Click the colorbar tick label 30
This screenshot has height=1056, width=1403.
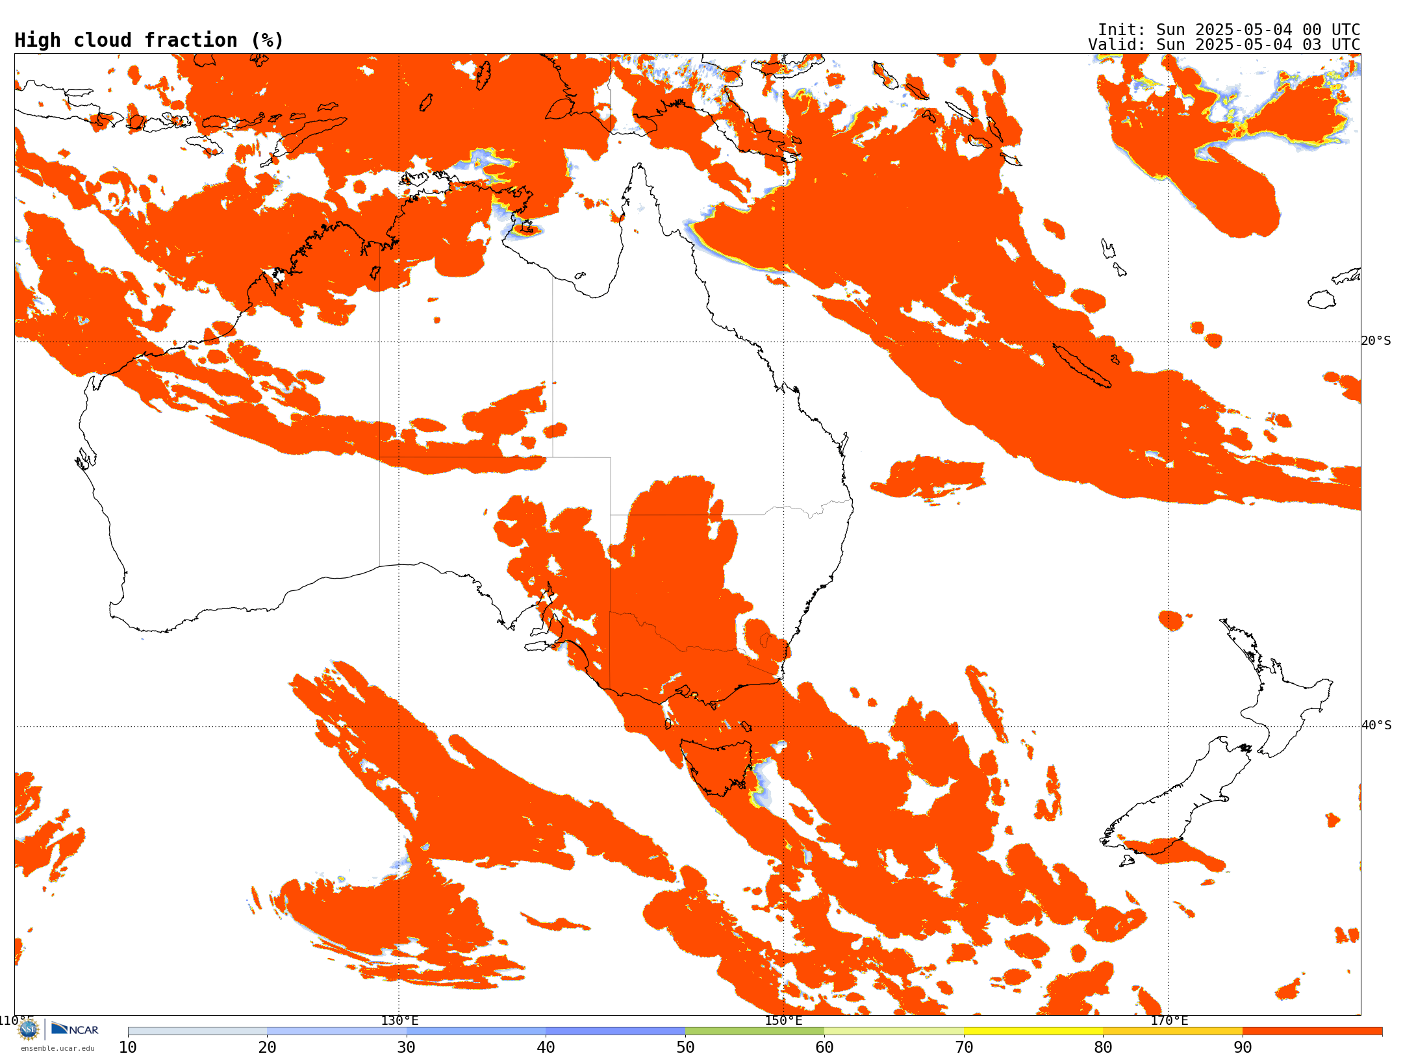click(407, 1048)
